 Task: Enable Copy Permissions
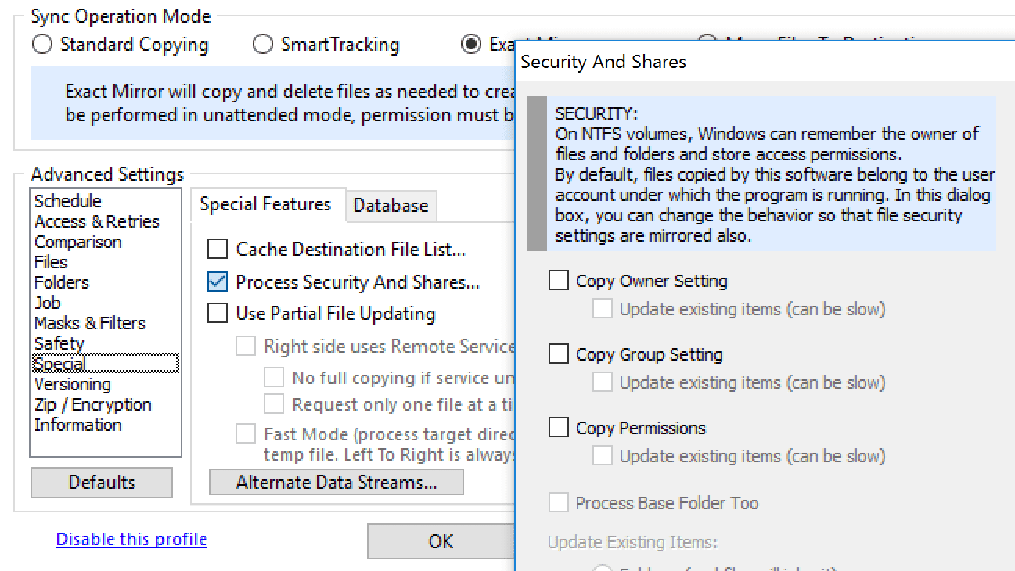558,427
